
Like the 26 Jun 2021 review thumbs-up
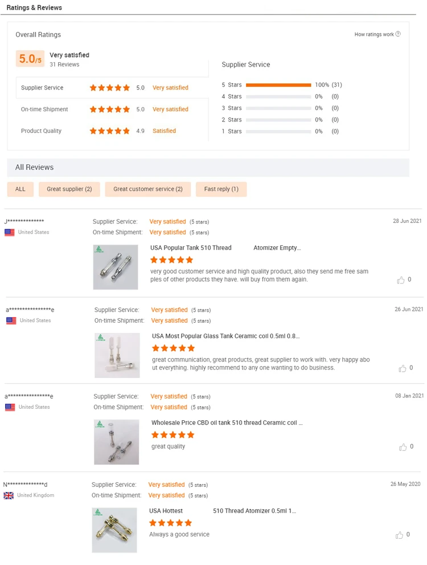pyautogui.click(x=403, y=368)
